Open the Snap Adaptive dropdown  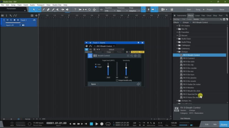134,11
